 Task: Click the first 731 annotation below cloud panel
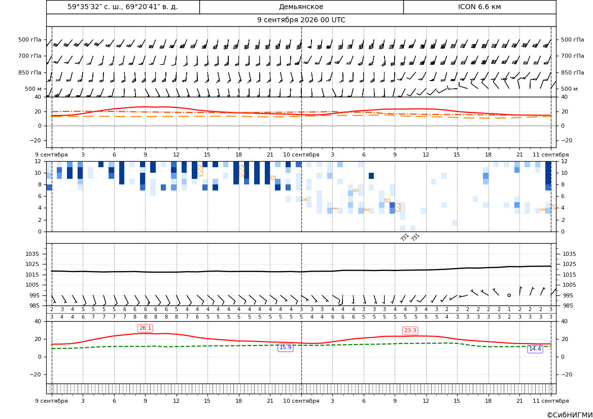coord(404,237)
